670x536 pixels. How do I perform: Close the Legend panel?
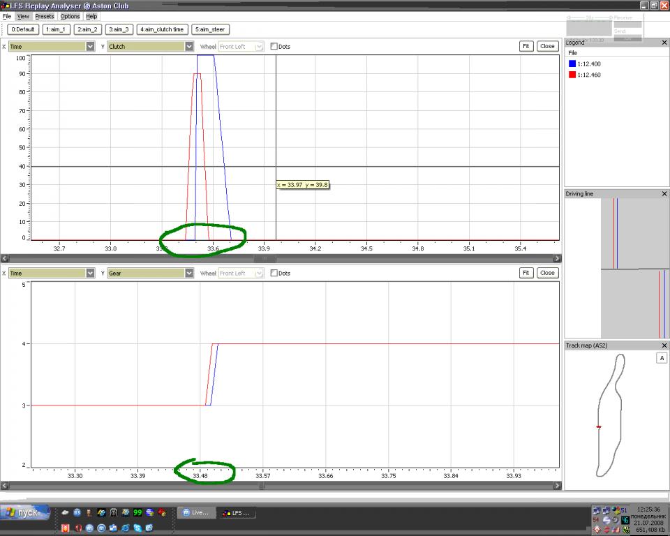(x=664, y=43)
